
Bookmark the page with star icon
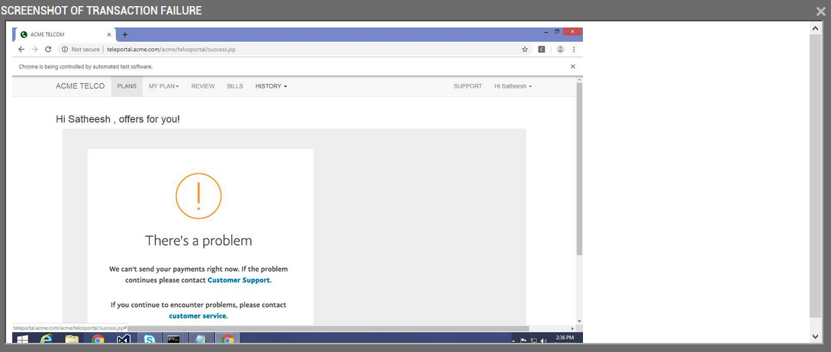[525, 50]
